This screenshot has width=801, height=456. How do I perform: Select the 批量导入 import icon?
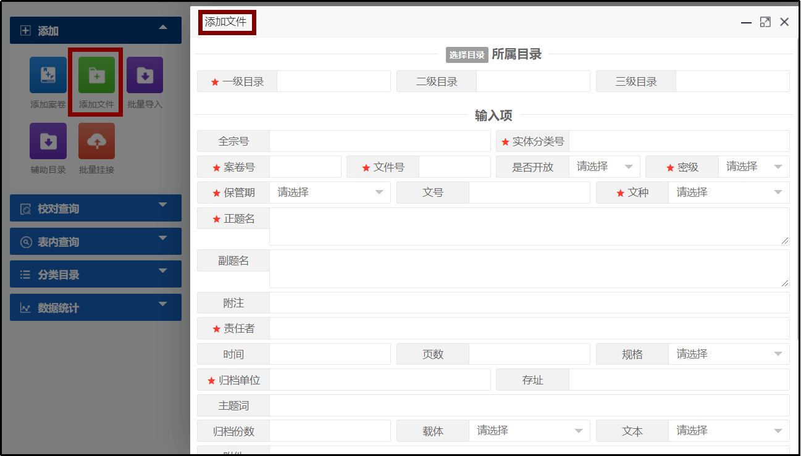[x=145, y=75]
